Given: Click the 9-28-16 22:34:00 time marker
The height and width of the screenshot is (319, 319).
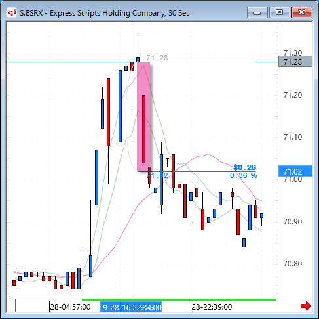Looking at the screenshot, I should (x=131, y=307).
